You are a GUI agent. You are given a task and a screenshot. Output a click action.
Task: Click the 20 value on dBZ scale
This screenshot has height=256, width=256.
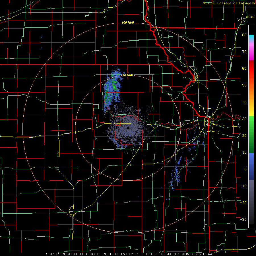click(x=244, y=136)
